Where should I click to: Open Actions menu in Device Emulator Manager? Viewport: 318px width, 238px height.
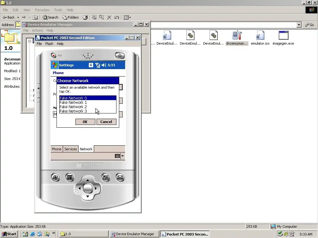coord(38,30)
